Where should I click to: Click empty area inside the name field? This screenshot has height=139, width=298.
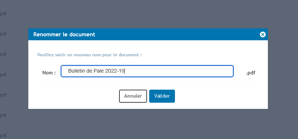(179, 71)
